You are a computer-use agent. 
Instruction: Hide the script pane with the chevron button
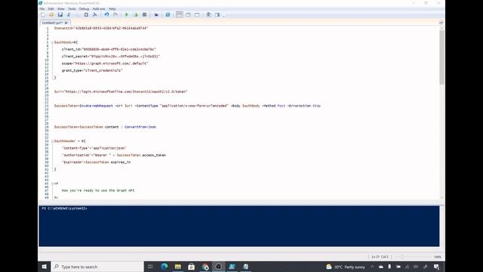[441, 23]
